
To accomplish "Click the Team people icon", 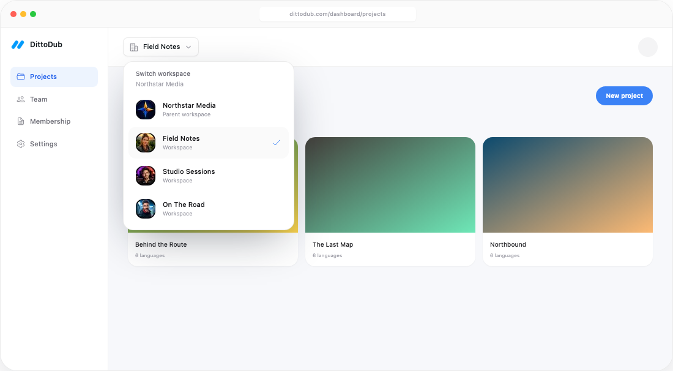I will click(x=21, y=99).
